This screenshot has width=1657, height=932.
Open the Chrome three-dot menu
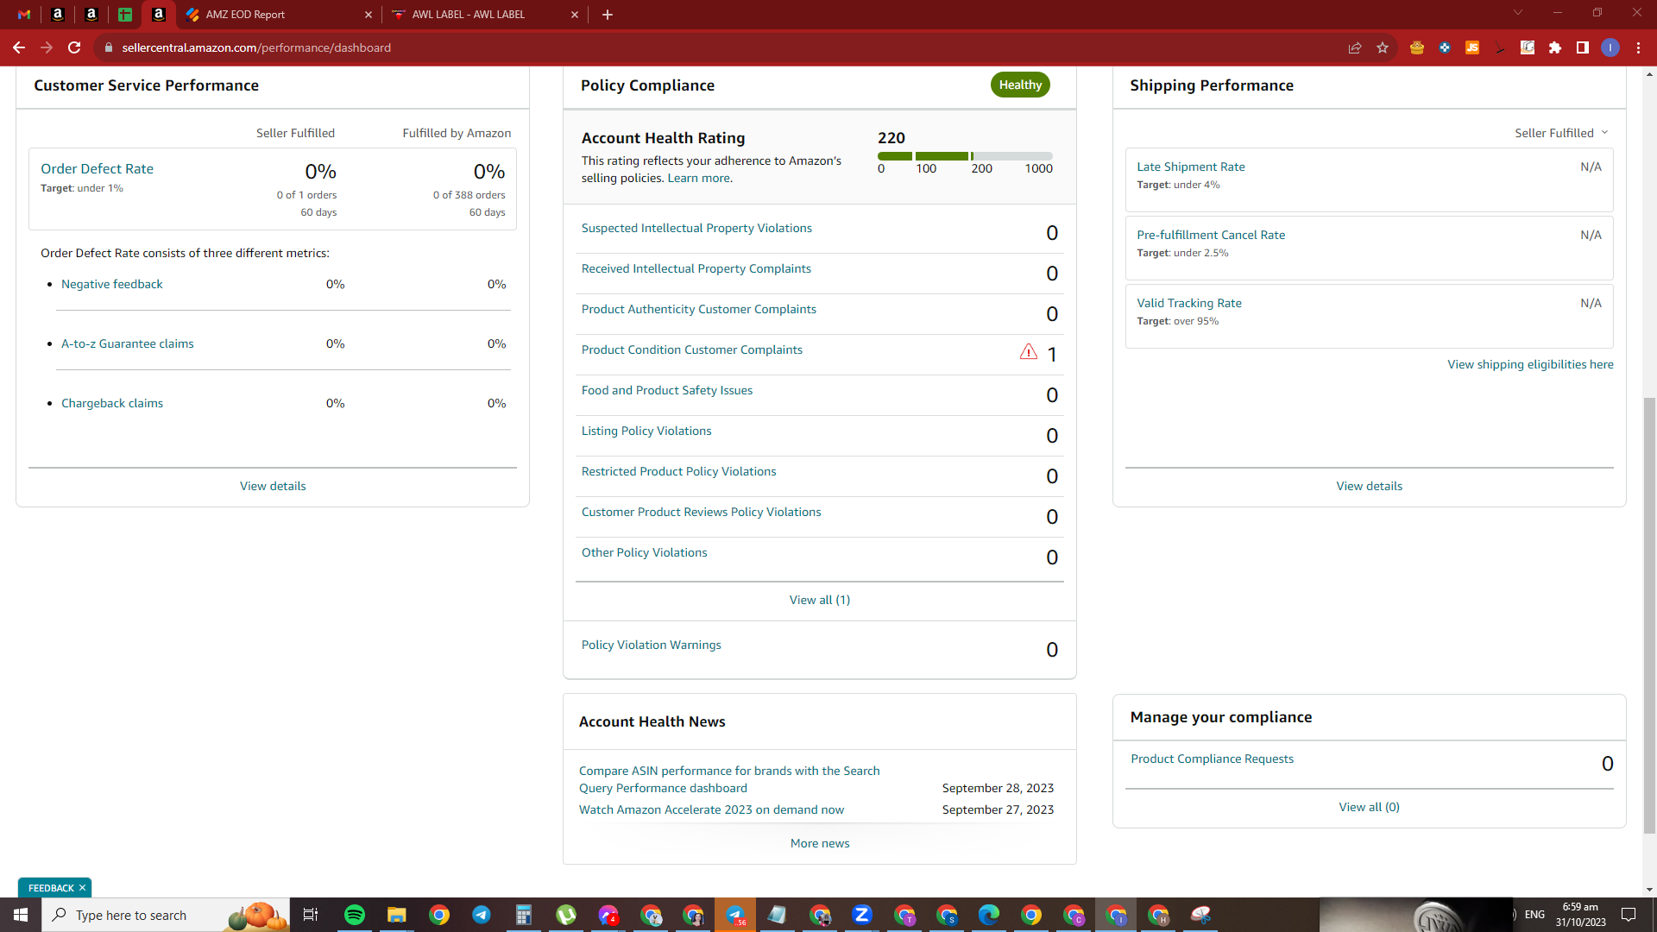click(x=1638, y=47)
